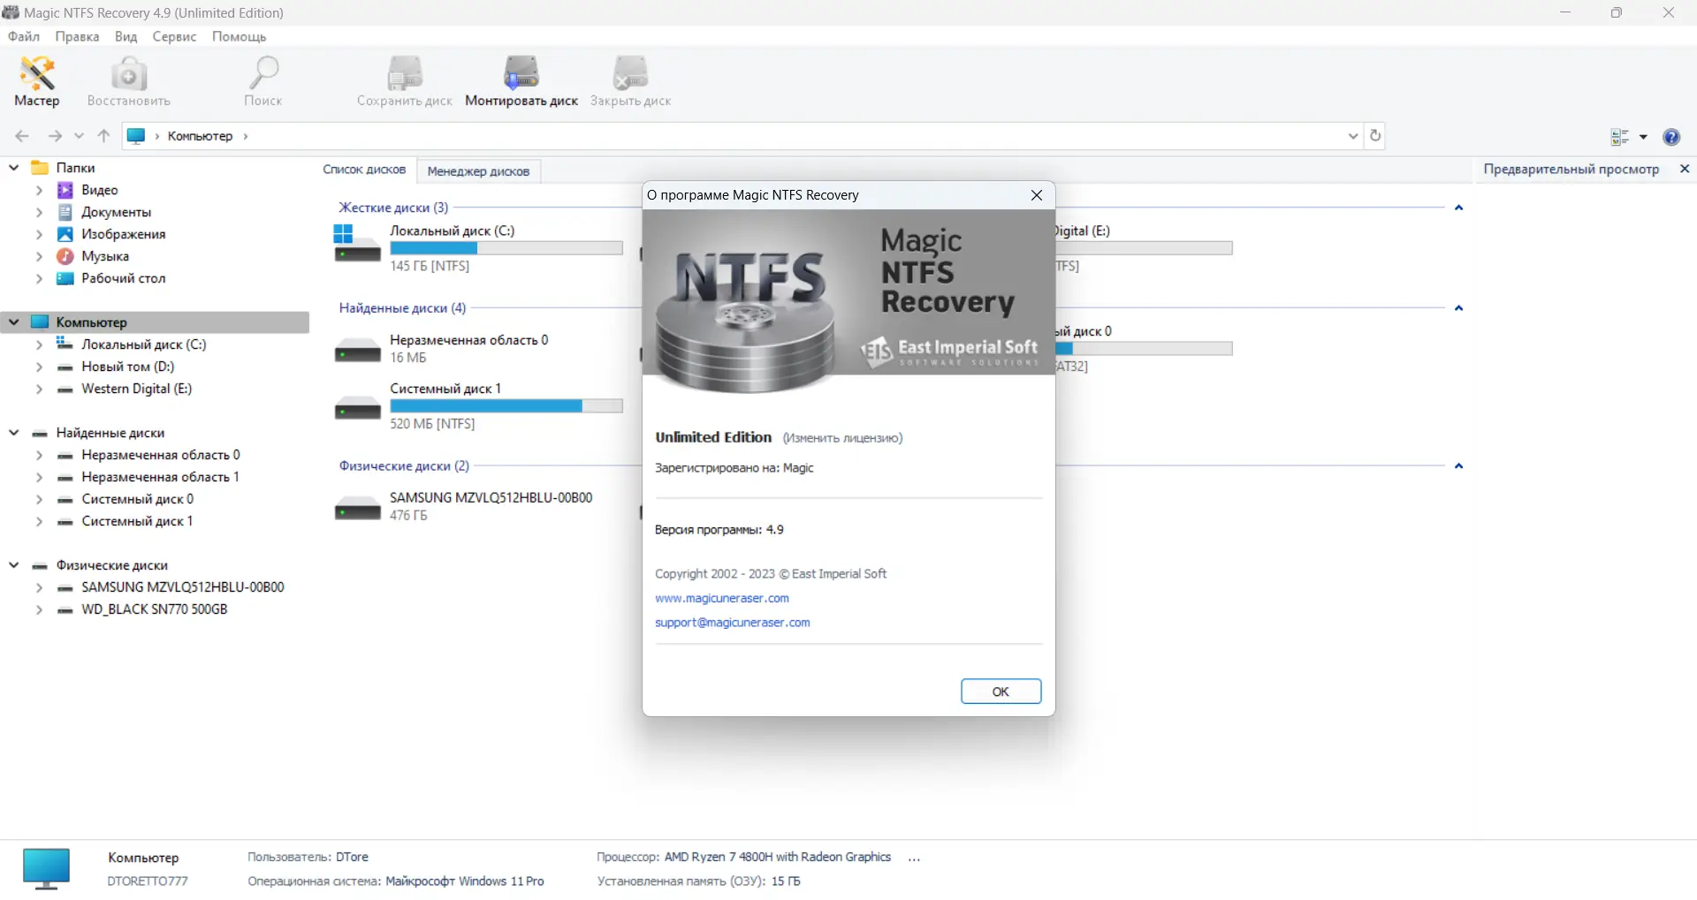The height and width of the screenshot is (900, 1697).
Task: Click the Изображения folder icon in tree
Action: coord(65,234)
